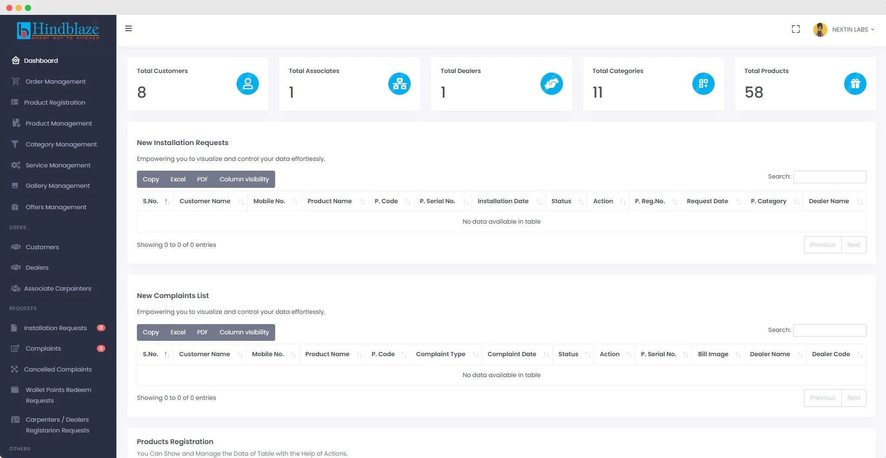Click the Hindblaze logo
This screenshot has height=458, width=886.
58,30
